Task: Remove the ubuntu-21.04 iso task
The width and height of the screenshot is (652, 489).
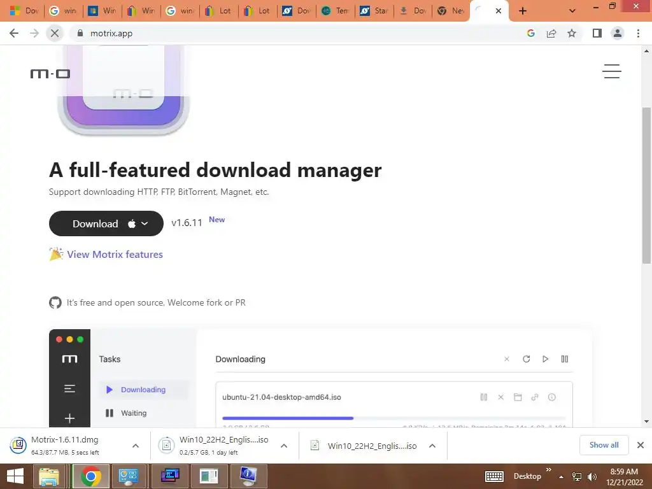Action: 500,397
